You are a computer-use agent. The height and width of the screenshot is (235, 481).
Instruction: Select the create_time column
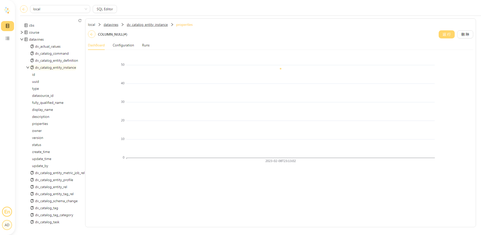click(x=41, y=152)
